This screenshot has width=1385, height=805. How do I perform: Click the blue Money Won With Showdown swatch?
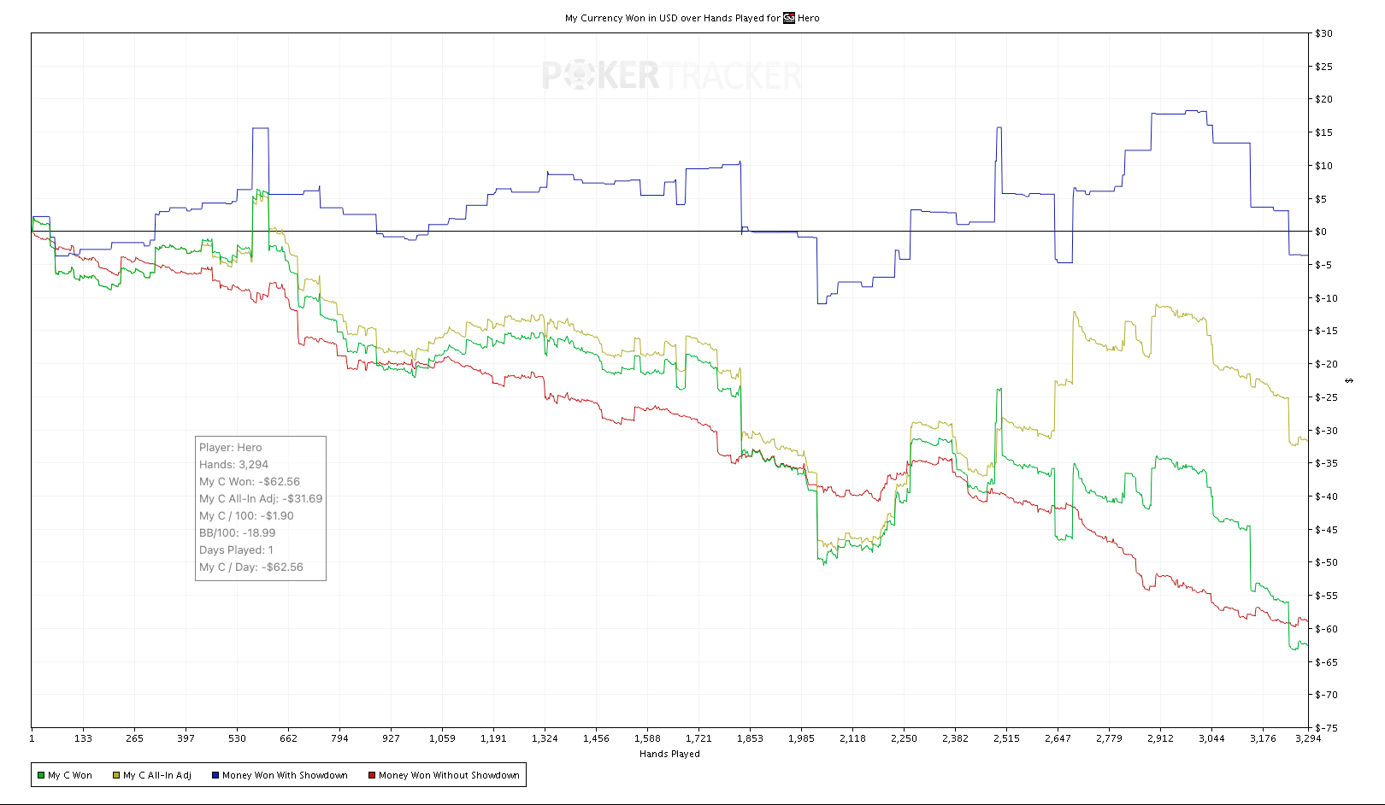[215, 775]
